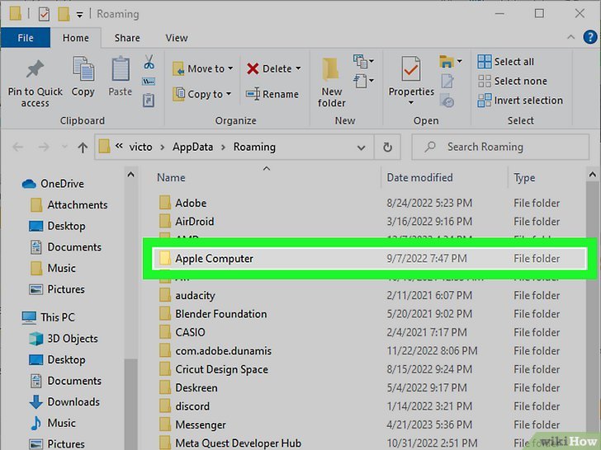Click the Refresh button beside address bar
601x450 pixels.
click(387, 147)
